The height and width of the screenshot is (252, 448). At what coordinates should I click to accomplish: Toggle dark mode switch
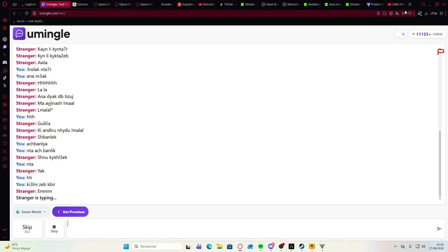click(400, 34)
